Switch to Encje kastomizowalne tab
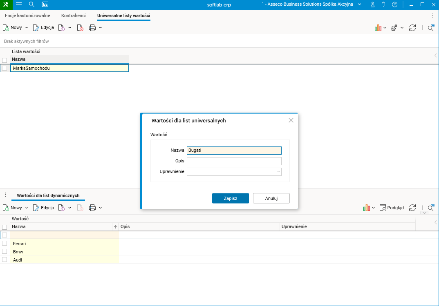Image resolution: width=439 pixels, height=306 pixels. pyautogui.click(x=27, y=16)
